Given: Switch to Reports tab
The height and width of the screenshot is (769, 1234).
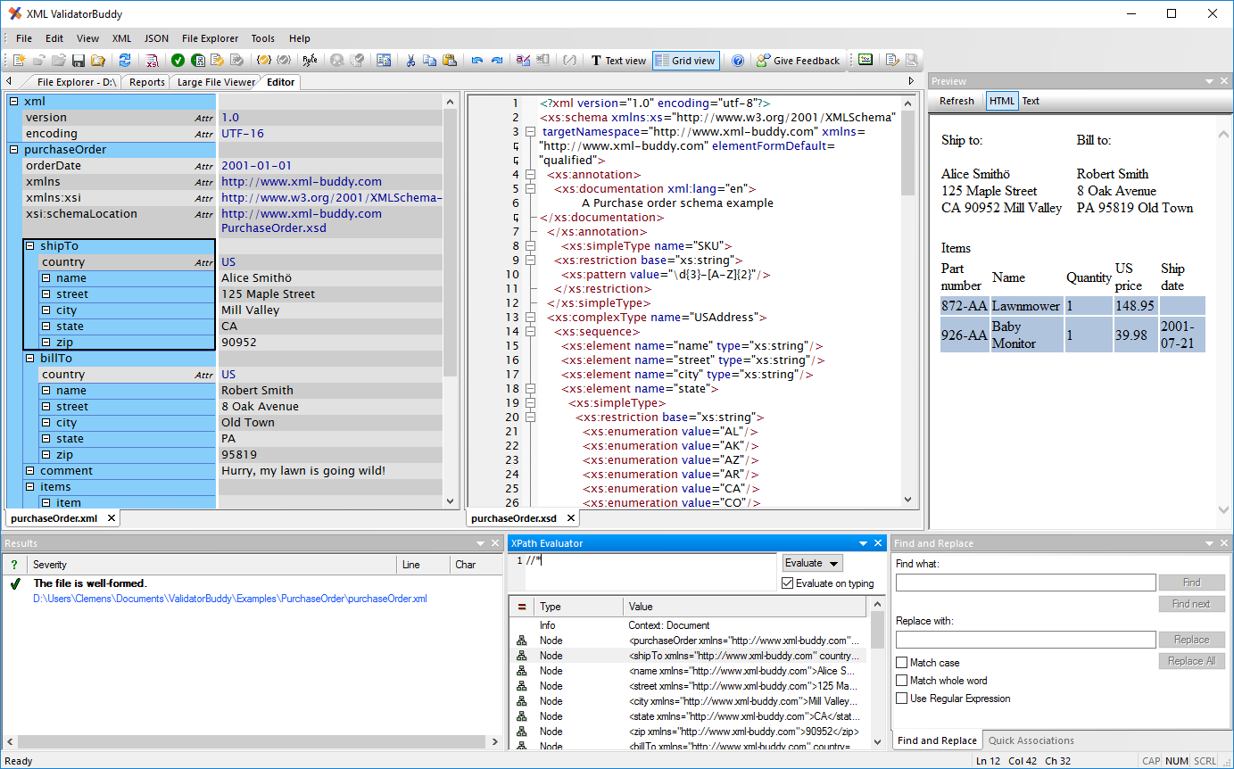Looking at the screenshot, I should click(147, 82).
